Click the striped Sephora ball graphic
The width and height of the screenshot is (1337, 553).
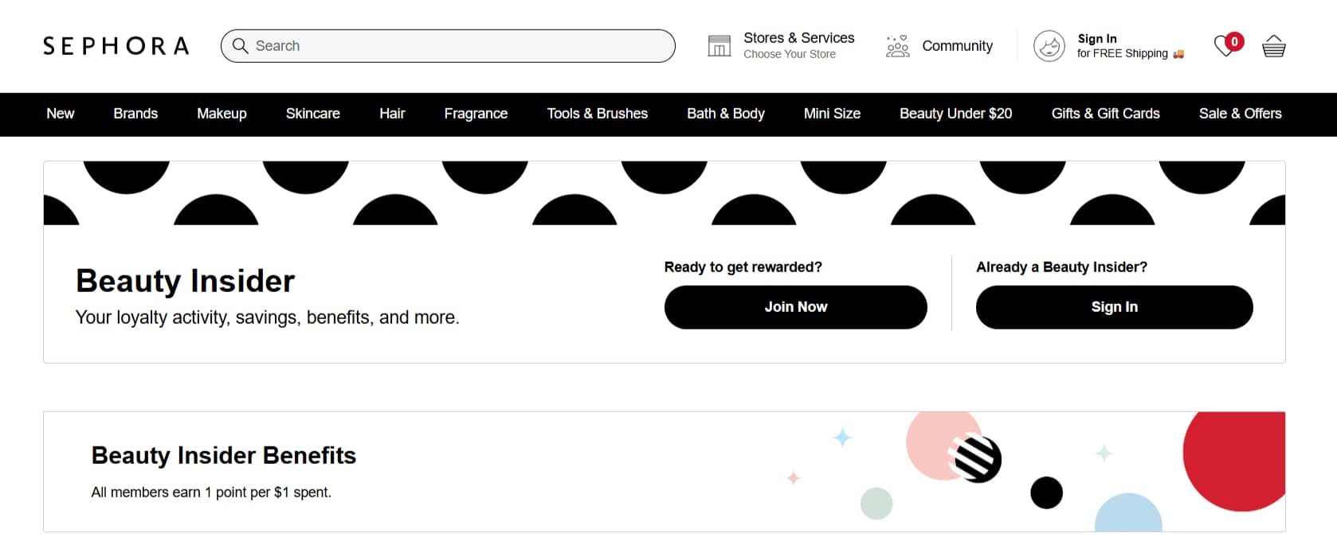[977, 458]
